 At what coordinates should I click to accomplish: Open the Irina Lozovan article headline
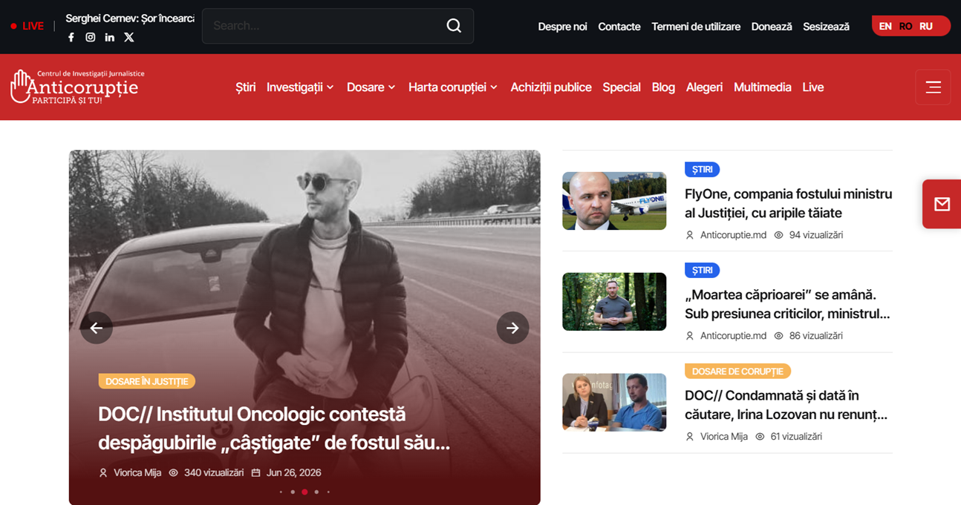pyautogui.click(x=786, y=405)
